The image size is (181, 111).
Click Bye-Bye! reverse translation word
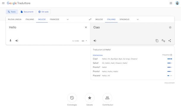click(114, 59)
